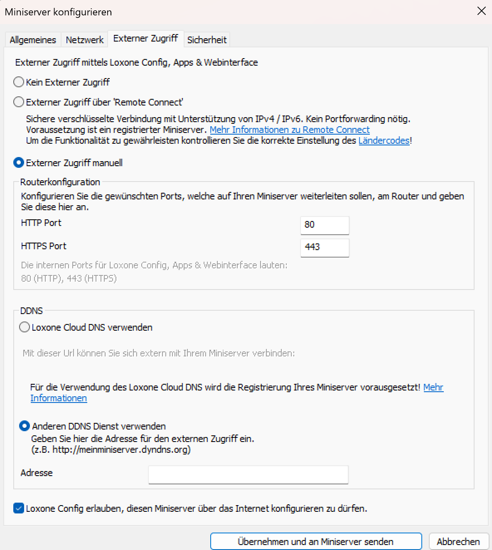Select Kein Externer Zugriff option
The height and width of the screenshot is (550, 492).
19,82
